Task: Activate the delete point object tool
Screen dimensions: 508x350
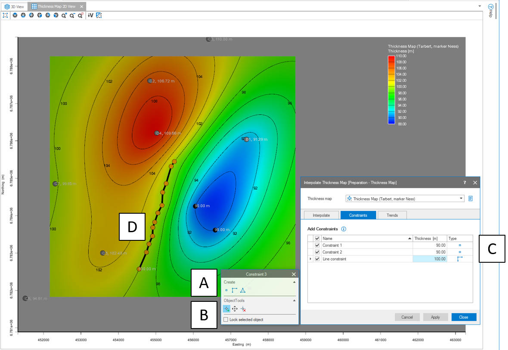Action: (243, 309)
